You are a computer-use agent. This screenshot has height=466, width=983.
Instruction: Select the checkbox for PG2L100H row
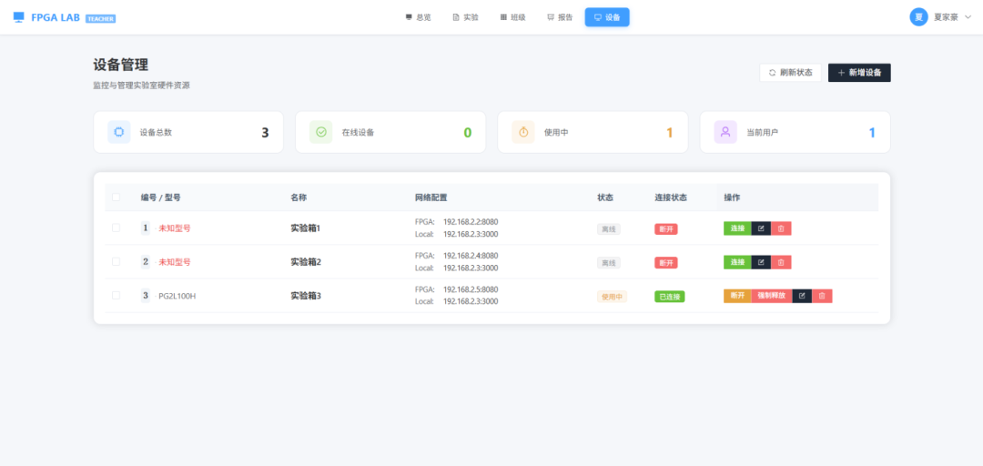coord(116,295)
